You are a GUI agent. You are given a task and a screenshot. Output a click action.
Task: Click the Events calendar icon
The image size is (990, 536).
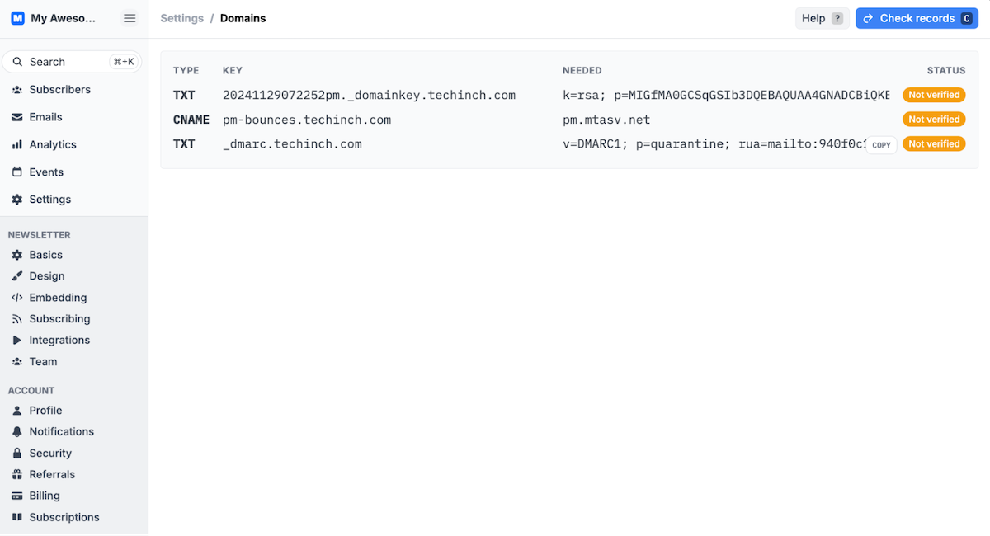[17, 172]
